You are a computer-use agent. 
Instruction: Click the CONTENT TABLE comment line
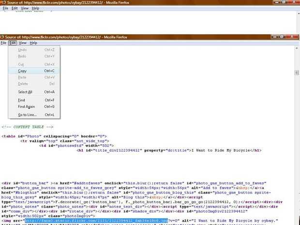pos(28,127)
